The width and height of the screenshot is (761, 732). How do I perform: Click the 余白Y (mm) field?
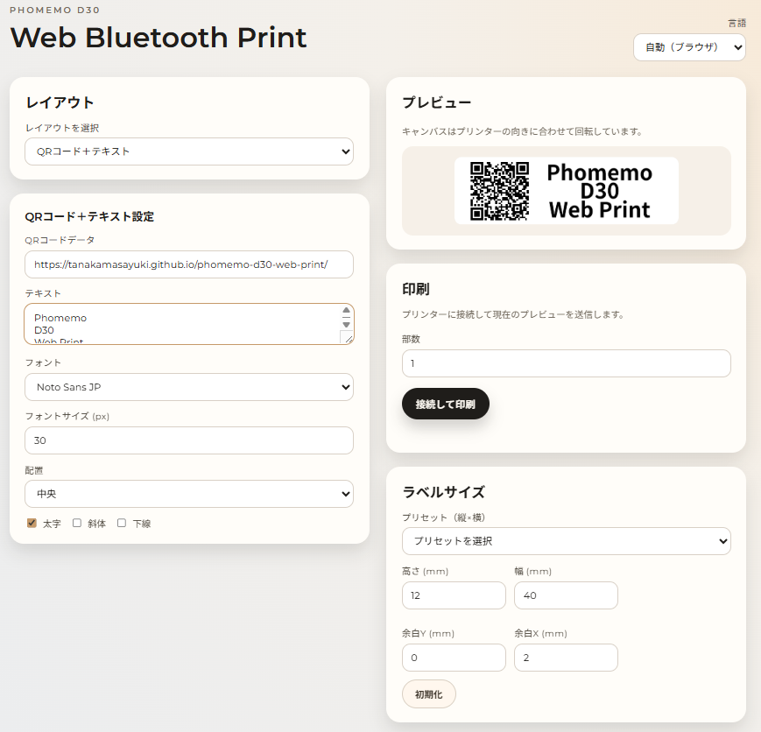pyautogui.click(x=454, y=658)
